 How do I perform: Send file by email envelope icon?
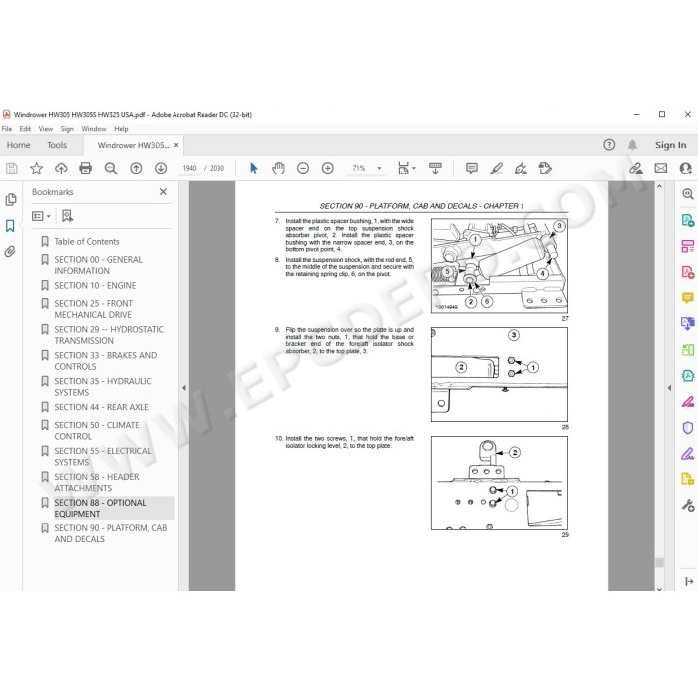[661, 168]
